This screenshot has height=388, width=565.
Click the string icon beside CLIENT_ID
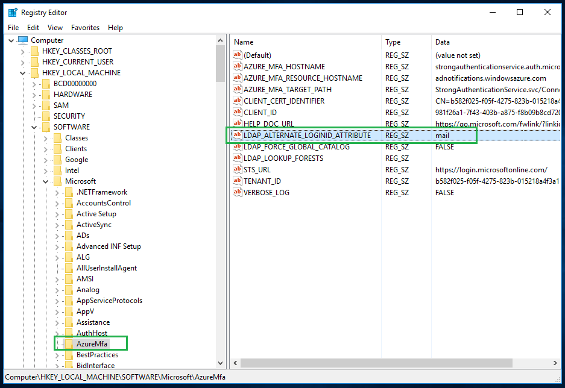coord(238,113)
